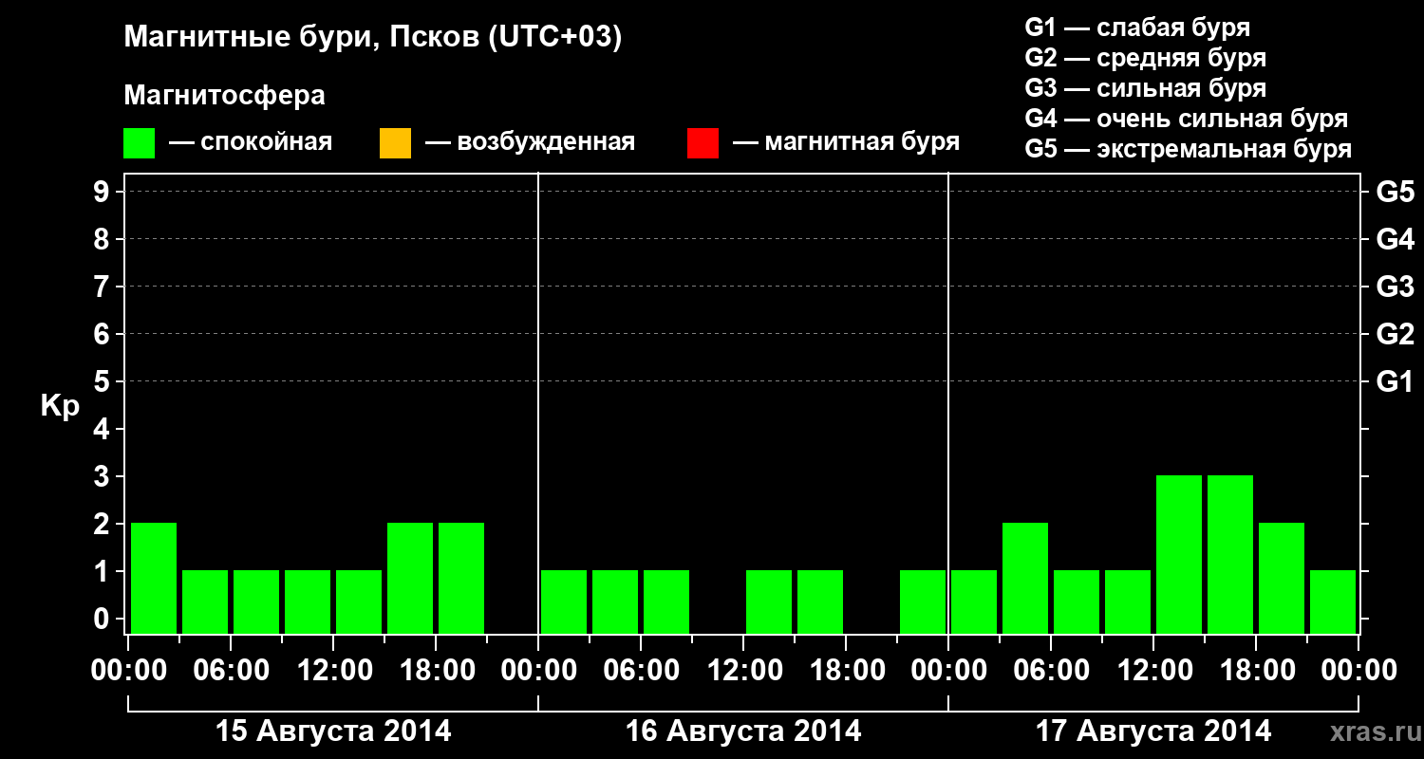Click the 18:00 tick label for 17 Августа
Viewport: 1424px width, 759px height.
coord(1256,671)
